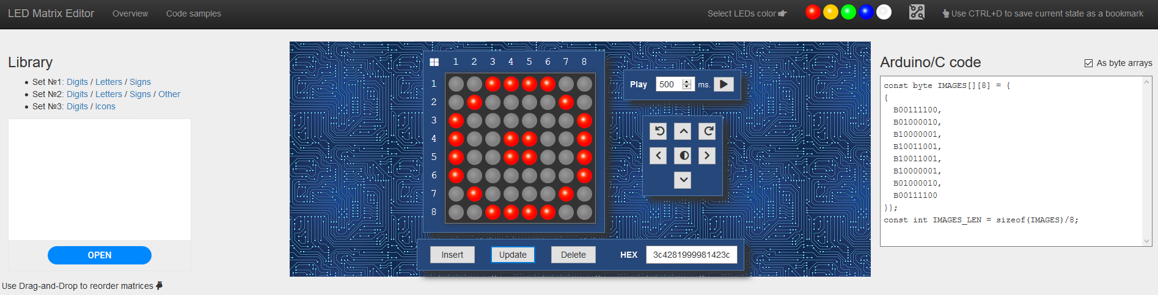
Task: Open Set №1 Digits link
Action: click(78, 82)
